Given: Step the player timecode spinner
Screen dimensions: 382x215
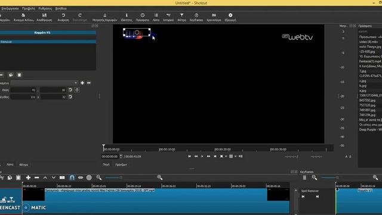Looking at the screenshot, I should [121, 156].
